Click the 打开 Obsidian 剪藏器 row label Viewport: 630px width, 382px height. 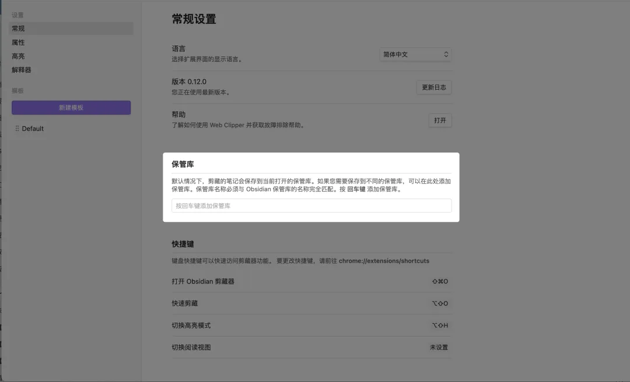point(203,281)
